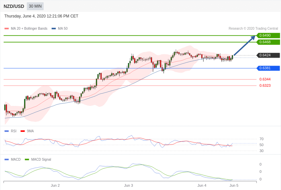The width and height of the screenshot is (281, 190).
Task: Select the 0.6381 pivot price tag
Action: pos(268,68)
